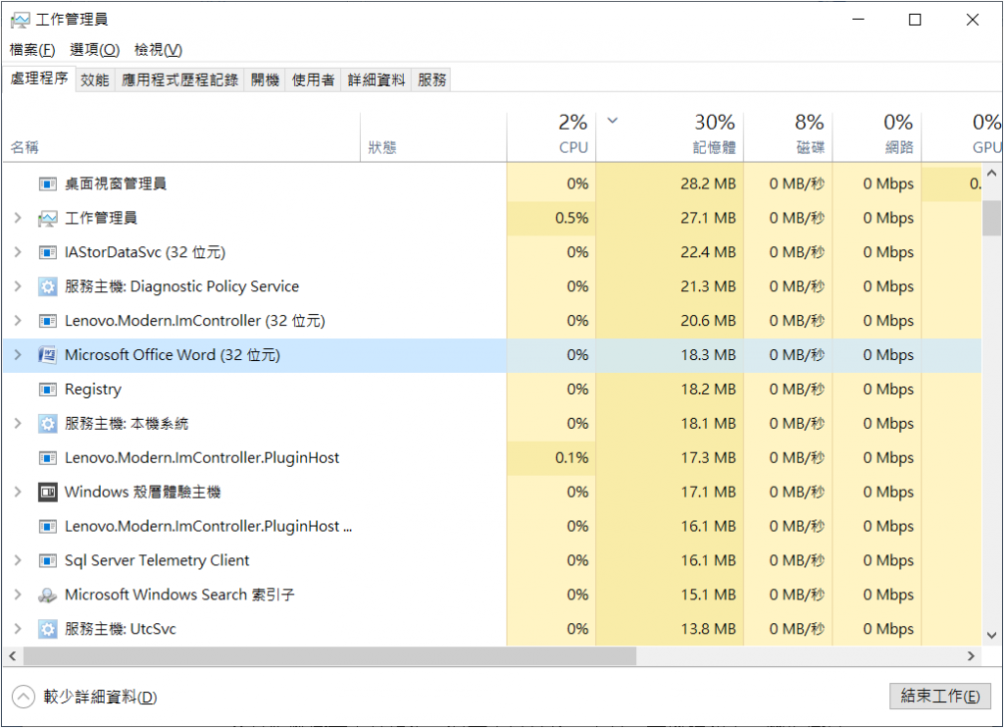Click the vertical scrollbar up arrow
This screenshot has width=1004, height=728.
click(x=992, y=173)
